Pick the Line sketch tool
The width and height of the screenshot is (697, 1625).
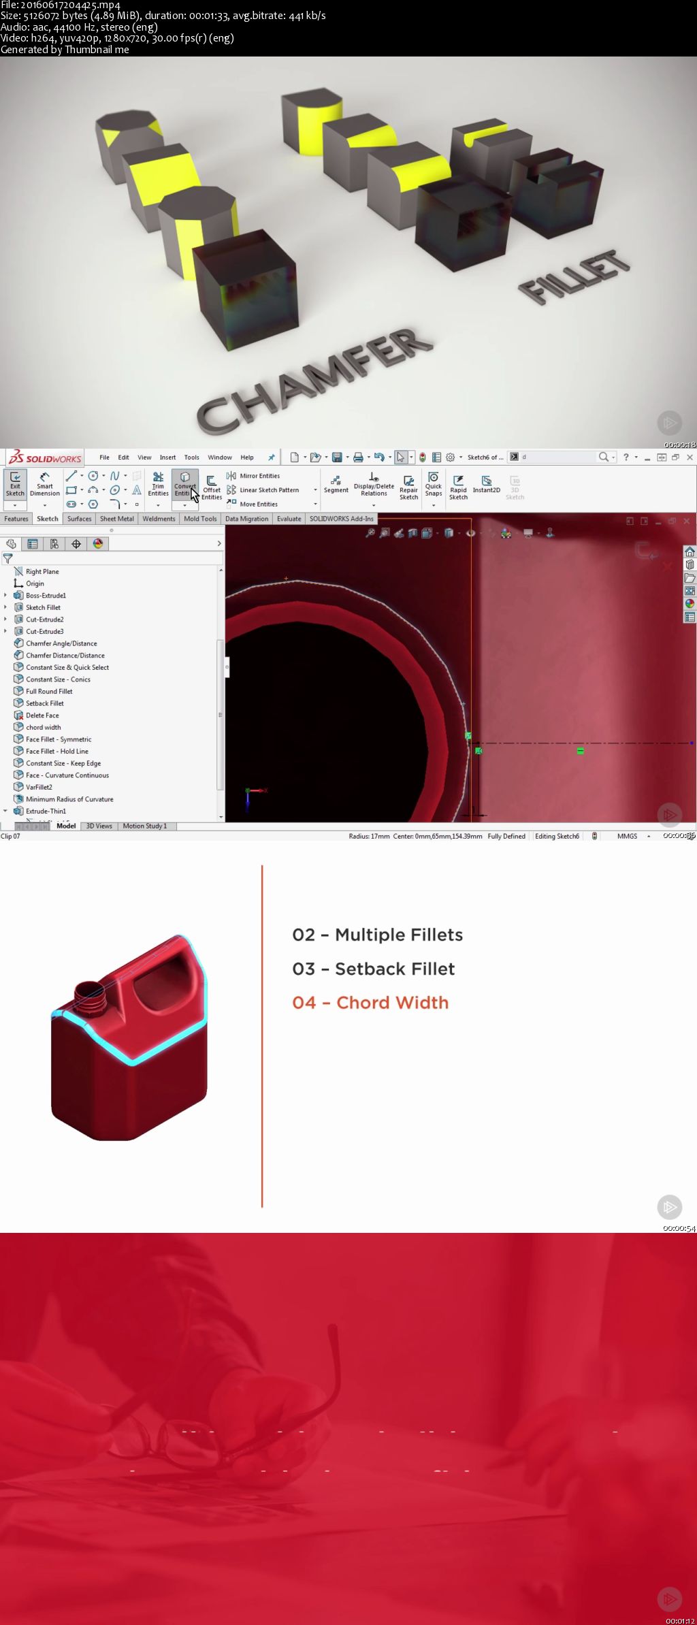(x=71, y=476)
